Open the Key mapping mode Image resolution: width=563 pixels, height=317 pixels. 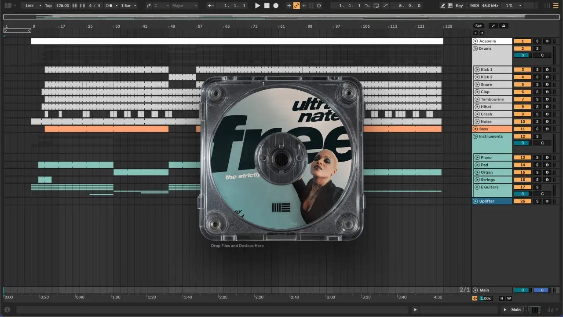point(459,6)
